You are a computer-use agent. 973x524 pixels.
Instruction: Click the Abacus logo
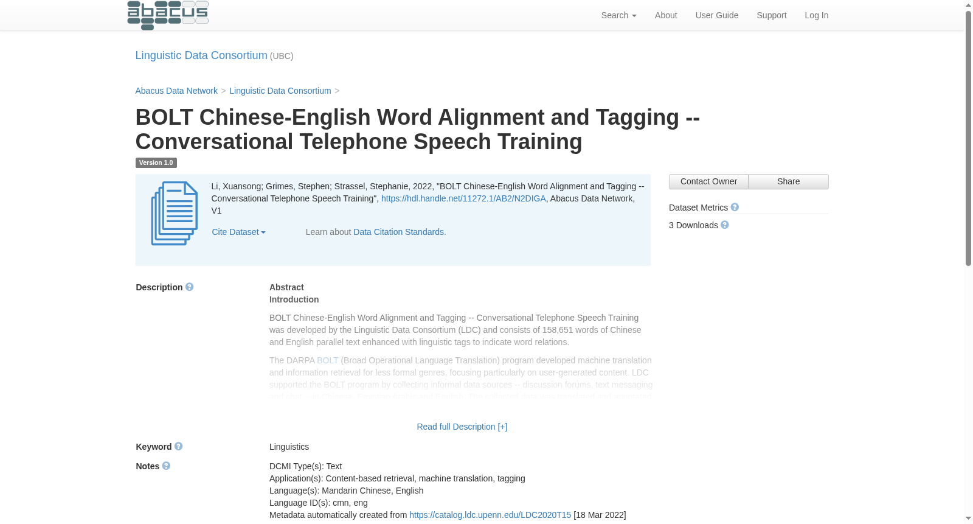pos(168,15)
